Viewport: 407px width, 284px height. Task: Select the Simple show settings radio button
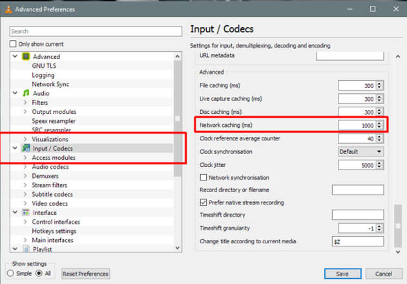[10, 273]
